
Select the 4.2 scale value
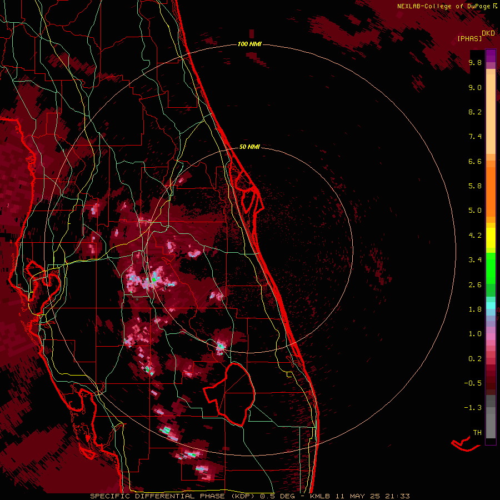tap(475, 236)
